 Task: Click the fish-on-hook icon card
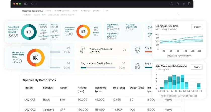tap(137, 66)
